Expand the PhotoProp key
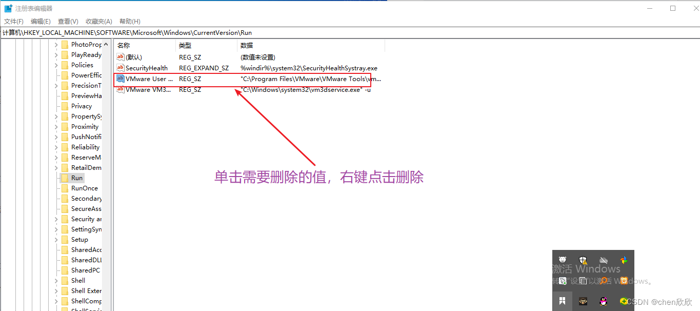Screen dimensions: 700x311 (56, 45)
